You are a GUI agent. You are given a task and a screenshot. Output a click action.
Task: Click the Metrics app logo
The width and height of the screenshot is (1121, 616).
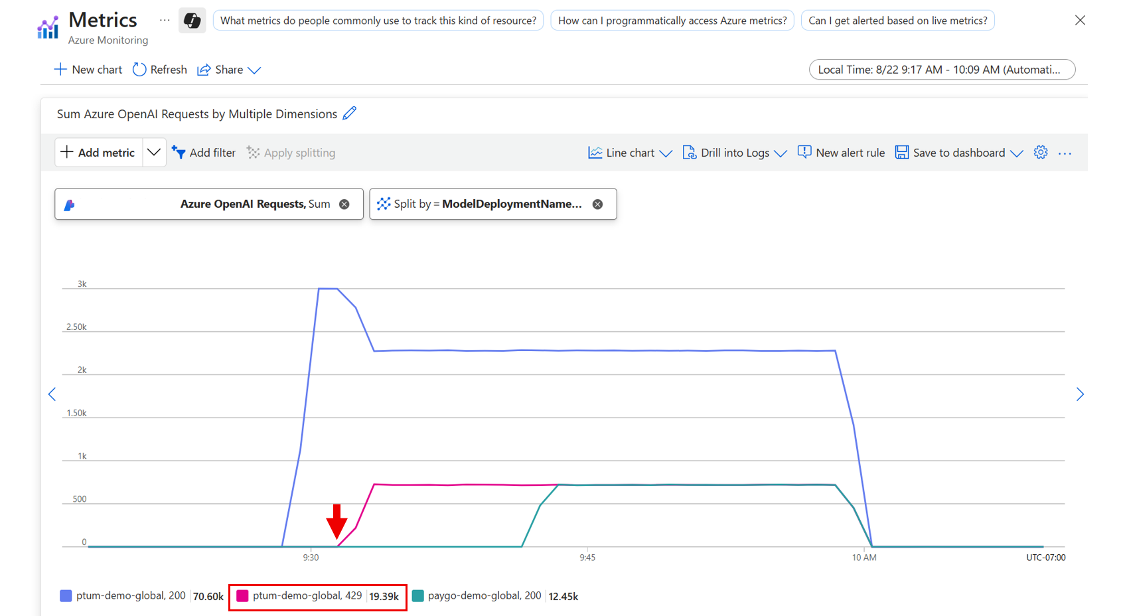click(47, 27)
